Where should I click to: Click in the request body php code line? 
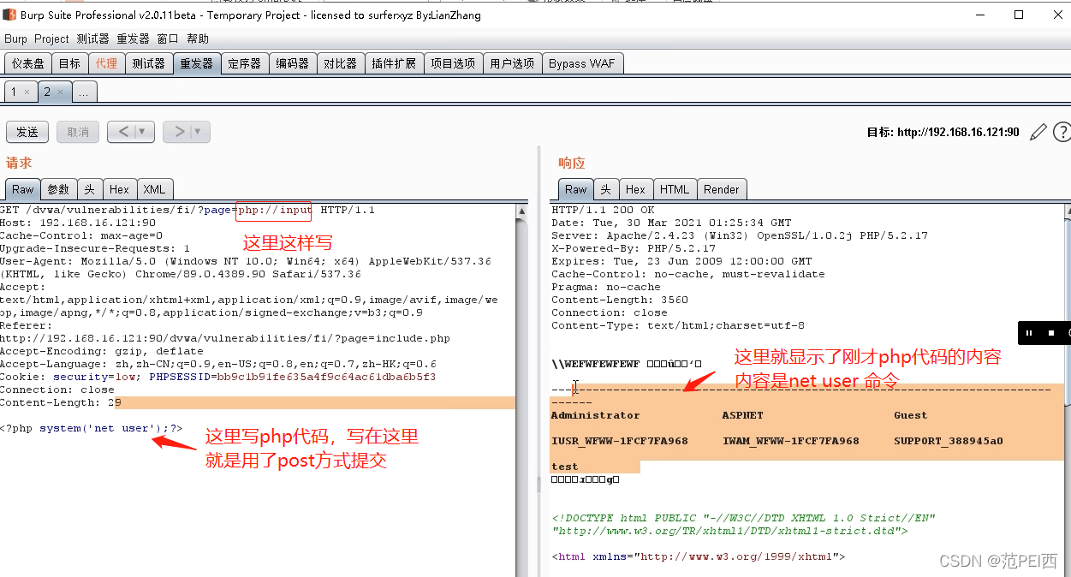(x=92, y=428)
